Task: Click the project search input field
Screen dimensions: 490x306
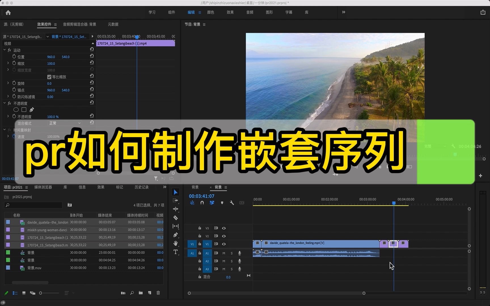Action: 33,205
